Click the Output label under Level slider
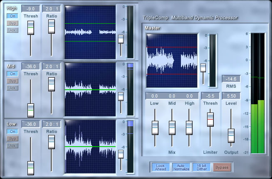The height and width of the screenshot is (179, 272). 231,152
